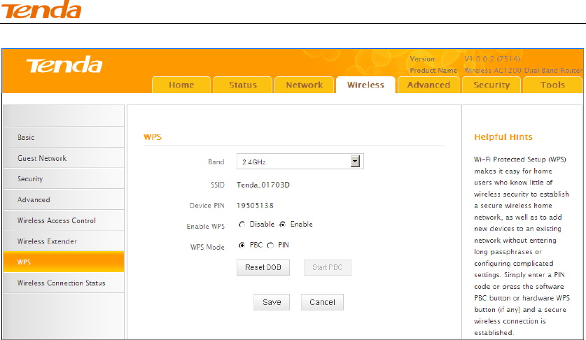Open the Home tab

(x=181, y=85)
